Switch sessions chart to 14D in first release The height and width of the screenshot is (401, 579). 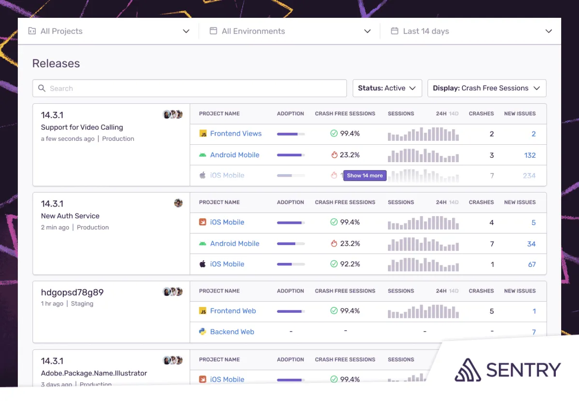[454, 114]
